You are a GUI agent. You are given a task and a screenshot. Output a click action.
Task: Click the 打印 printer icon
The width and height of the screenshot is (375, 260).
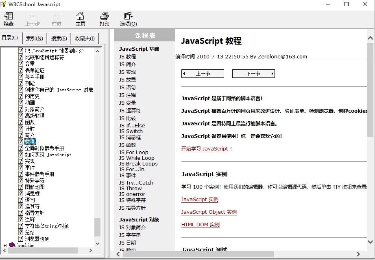104,16
